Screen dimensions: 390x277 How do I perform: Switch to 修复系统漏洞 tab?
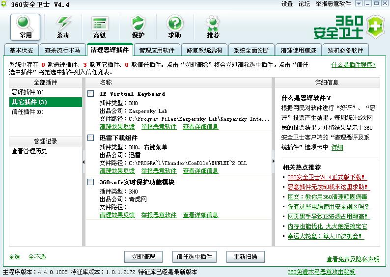click(204, 50)
